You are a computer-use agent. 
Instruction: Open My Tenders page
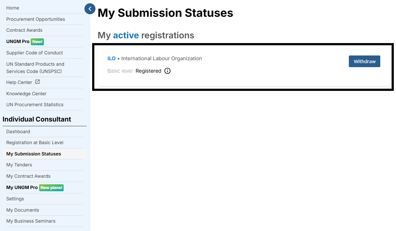tap(19, 165)
